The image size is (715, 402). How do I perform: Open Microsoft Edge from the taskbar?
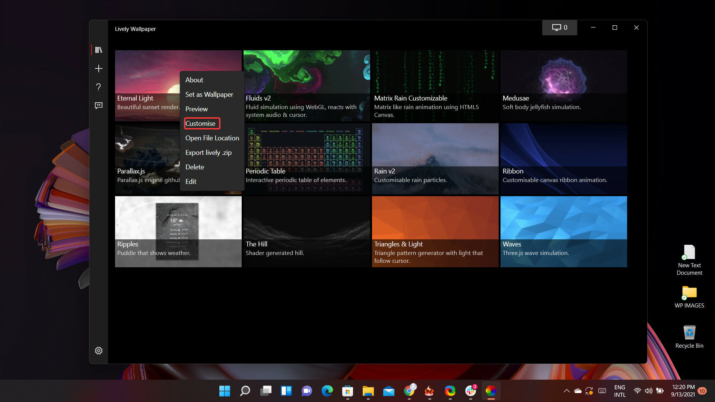tap(327, 391)
